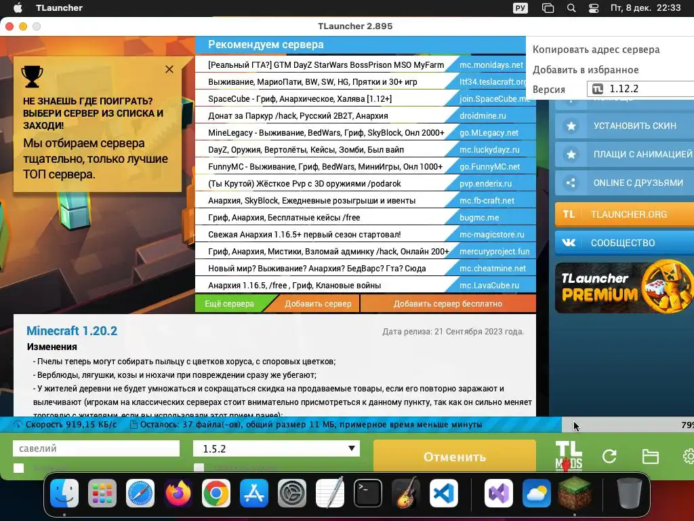
Task: Open the Trash in the dock
Action: coord(630,493)
